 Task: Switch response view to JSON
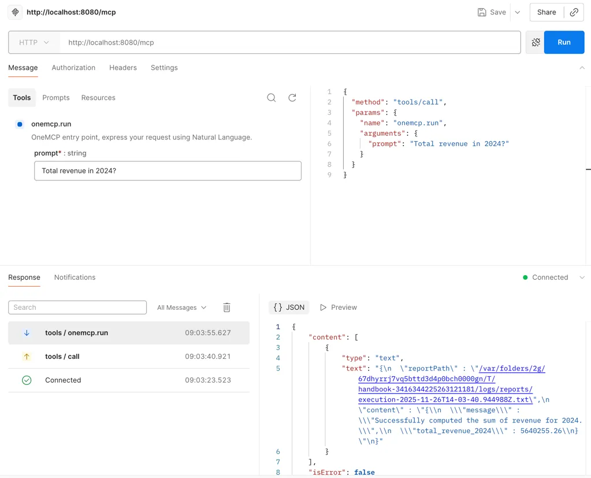pos(289,307)
